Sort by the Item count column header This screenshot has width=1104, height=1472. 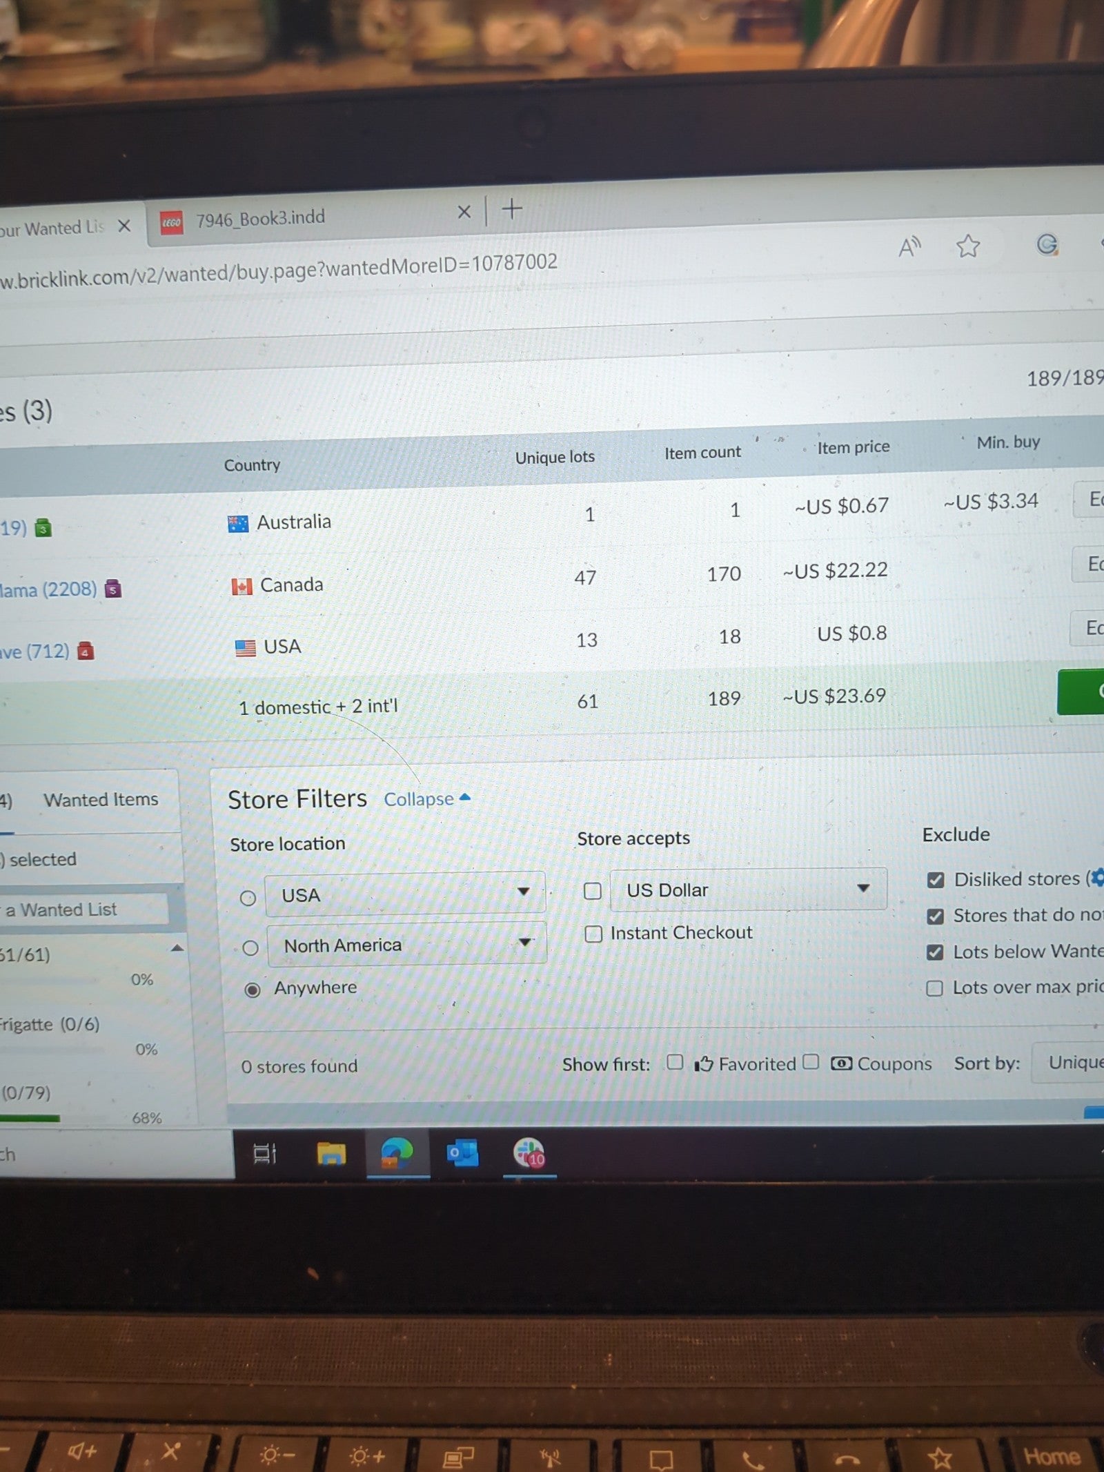coord(702,453)
